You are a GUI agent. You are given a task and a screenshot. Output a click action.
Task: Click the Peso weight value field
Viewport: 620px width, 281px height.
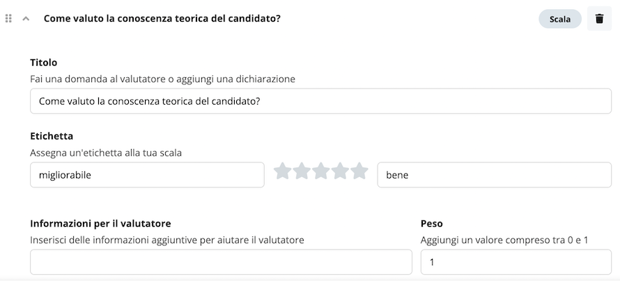click(x=516, y=262)
